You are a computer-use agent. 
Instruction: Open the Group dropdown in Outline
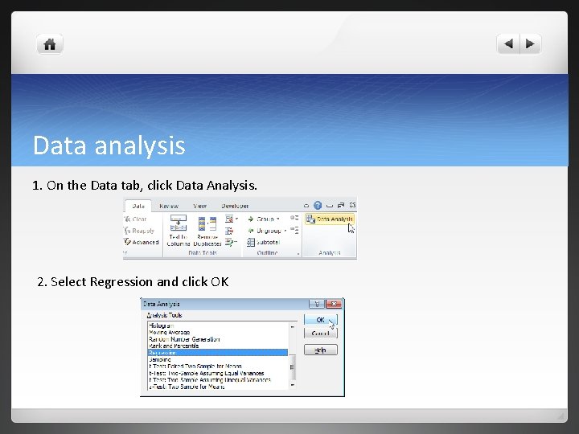click(264, 219)
